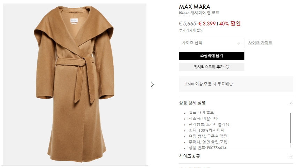Click the 40% 할인 discount label

pos(230,24)
